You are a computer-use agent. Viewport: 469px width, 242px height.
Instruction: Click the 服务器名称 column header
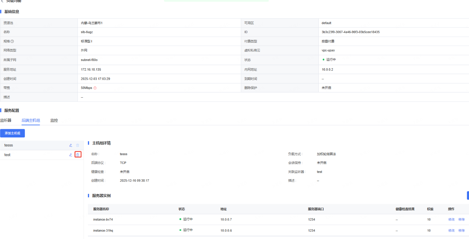click(101, 209)
